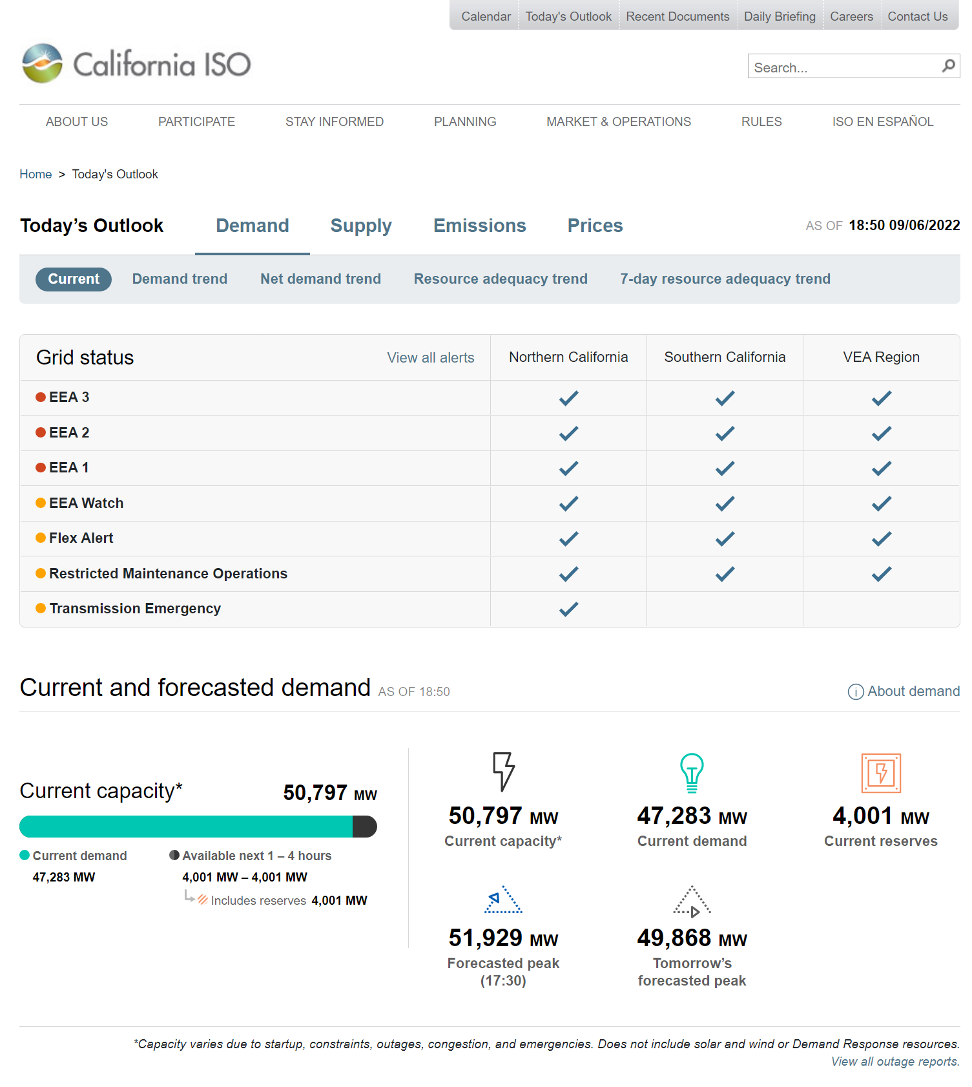
Task: Click the dark available segment of capacity bar
Action: [365, 827]
